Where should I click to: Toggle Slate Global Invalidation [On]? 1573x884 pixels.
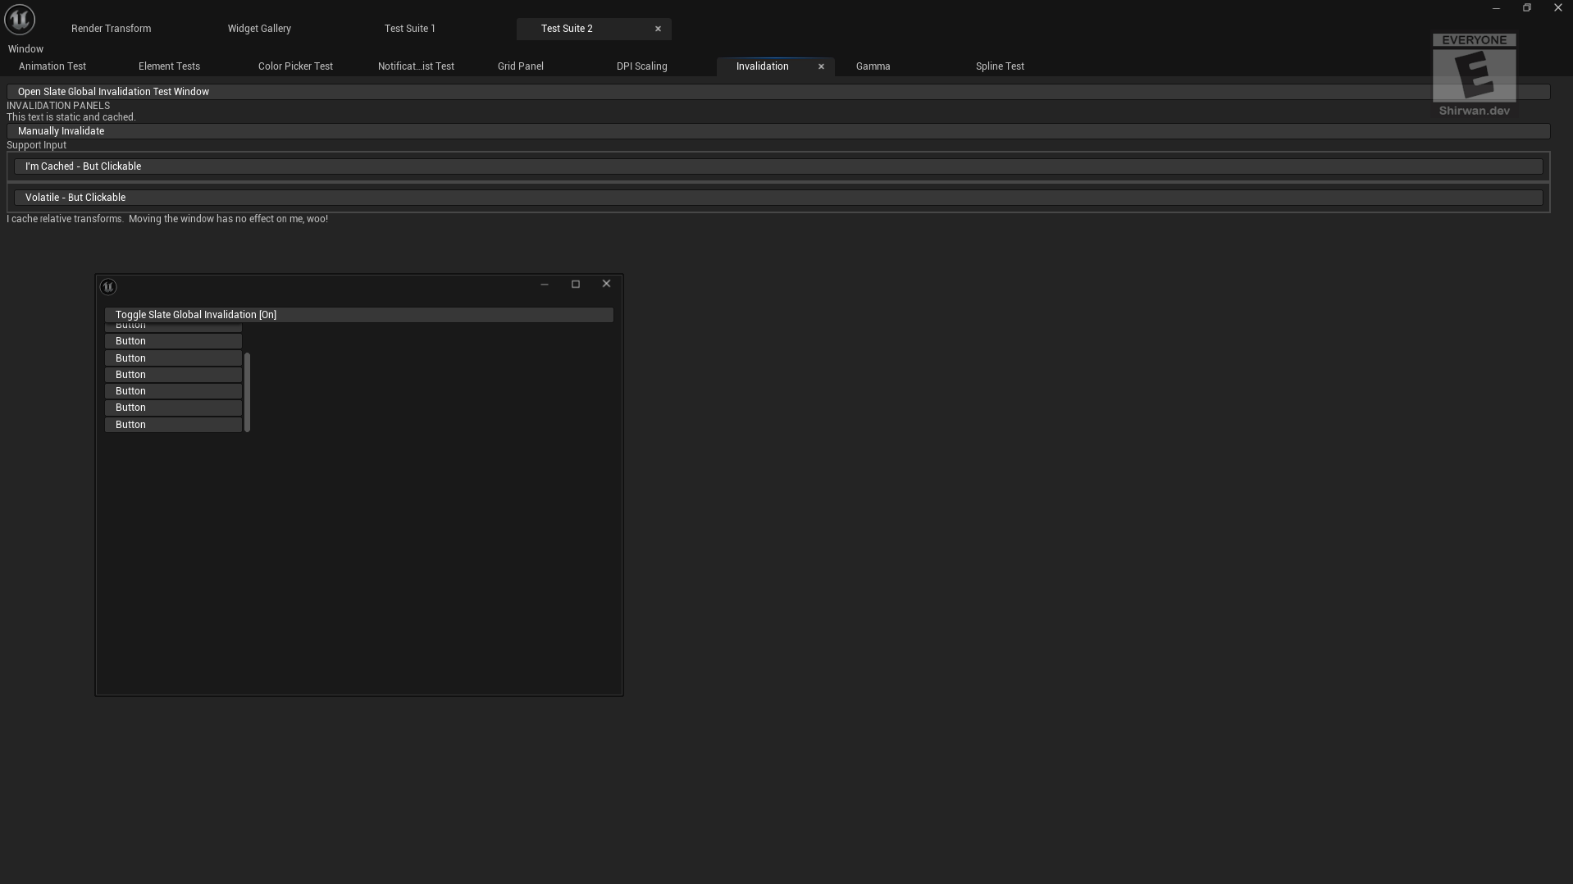click(x=358, y=315)
